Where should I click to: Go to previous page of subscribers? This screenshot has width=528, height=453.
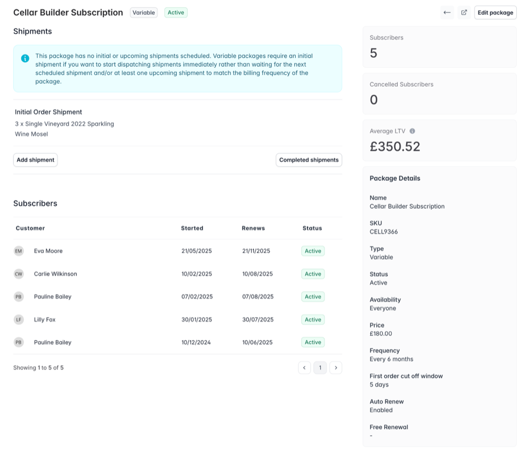[305, 367]
